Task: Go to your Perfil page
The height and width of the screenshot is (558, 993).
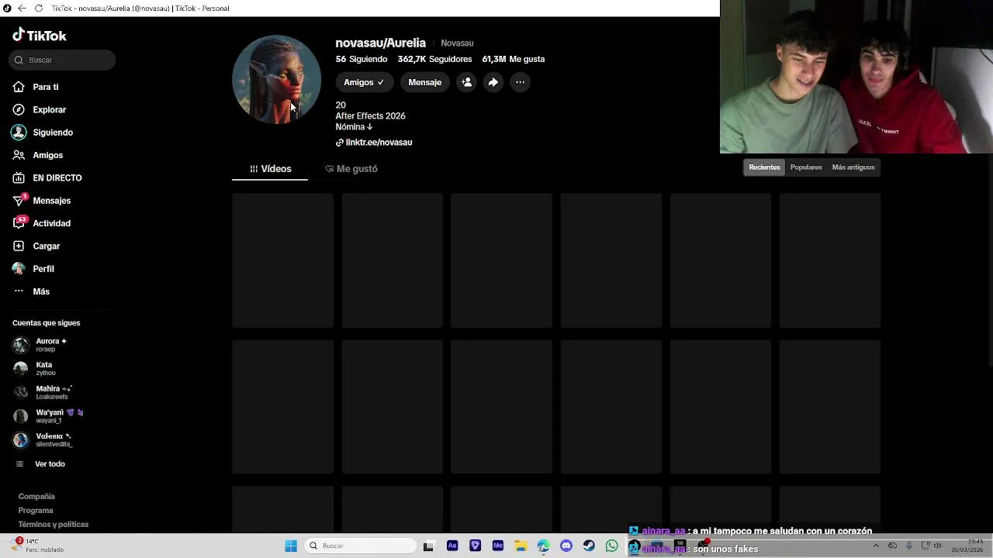Action: click(43, 269)
